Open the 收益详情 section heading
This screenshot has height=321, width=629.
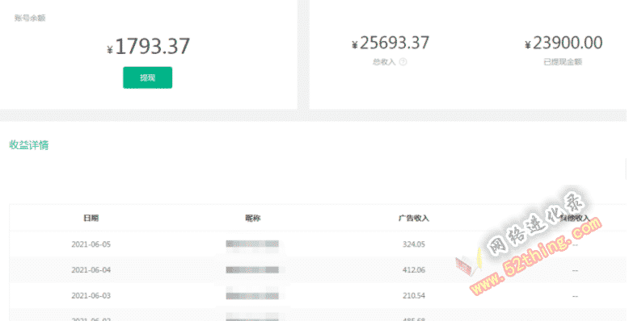tap(29, 145)
